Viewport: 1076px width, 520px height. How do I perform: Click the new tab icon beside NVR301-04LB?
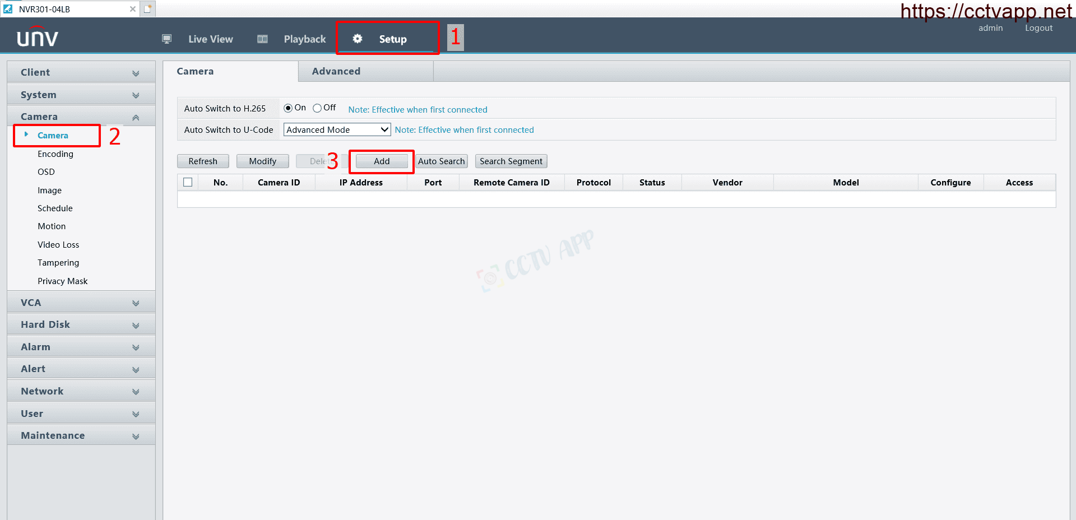point(148,9)
